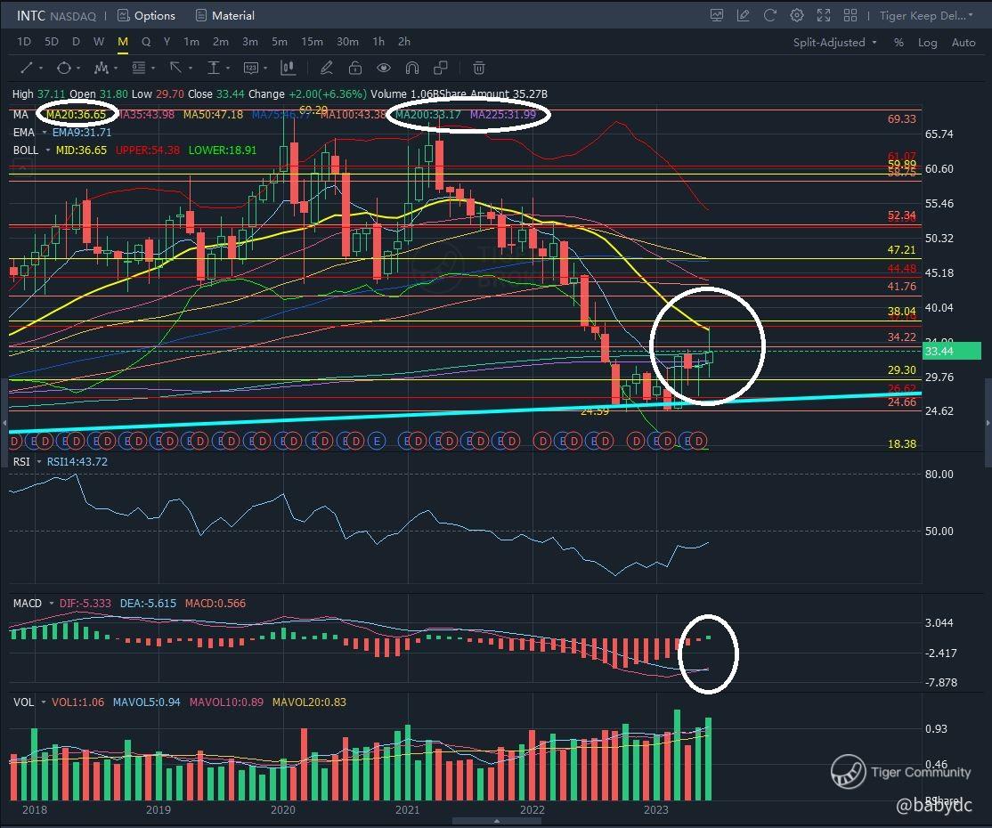This screenshot has height=828, width=992.
Task: Open the VOL indicator dropdown
Action: [43, 702]
